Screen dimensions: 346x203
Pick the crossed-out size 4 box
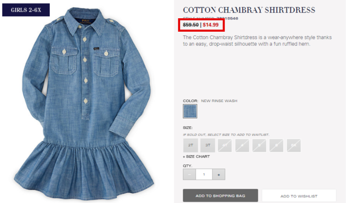click(x=242, y=145)
